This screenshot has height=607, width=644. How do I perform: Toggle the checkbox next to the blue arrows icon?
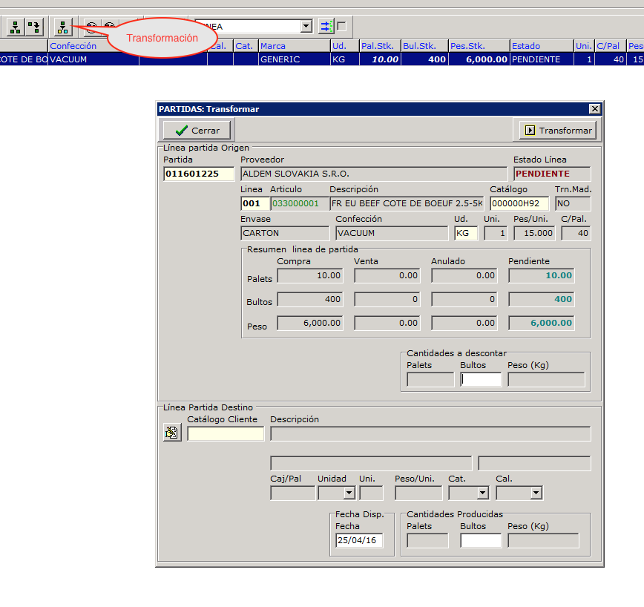pyautogui.click(x=341, y=27)
